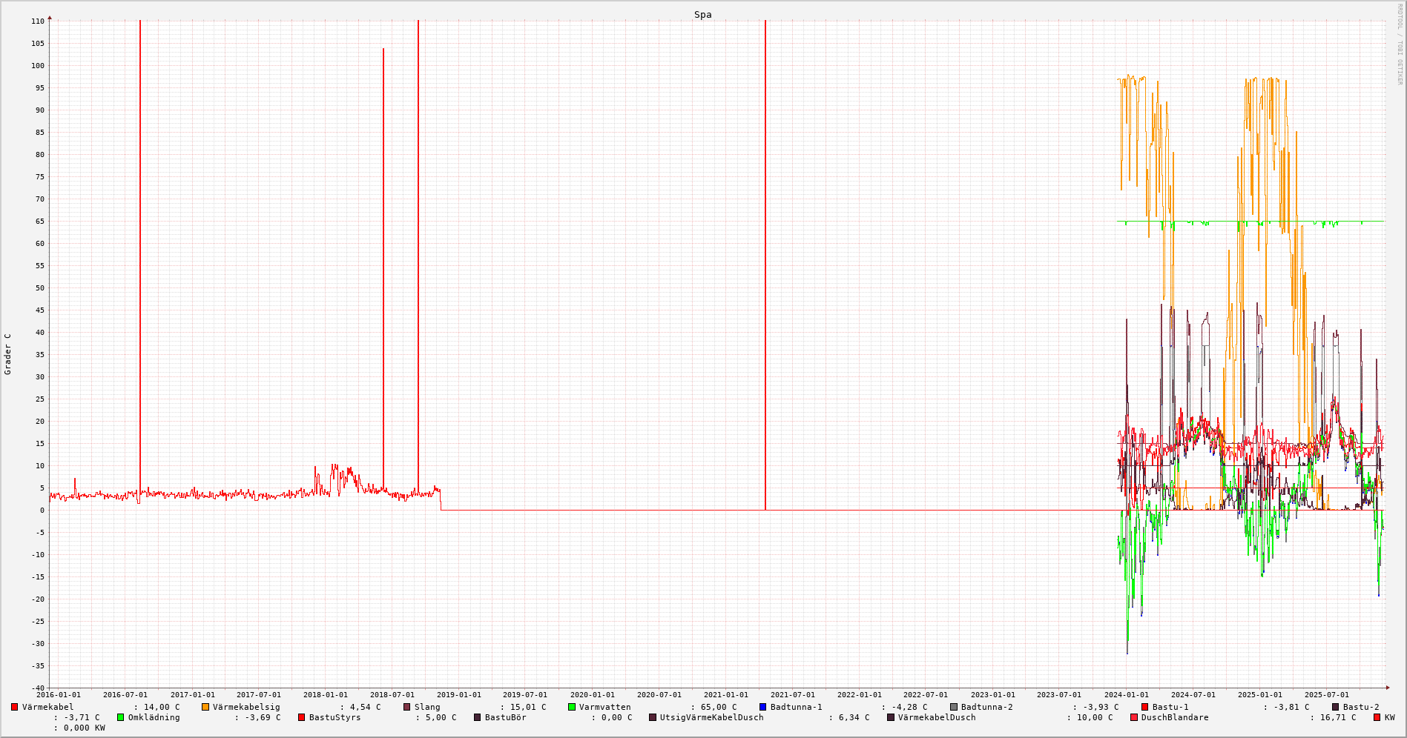The height and width of the screenshot is (738, 1407).
Task: Click the red Värmekabel legend swatch
Action: [14, 707]
